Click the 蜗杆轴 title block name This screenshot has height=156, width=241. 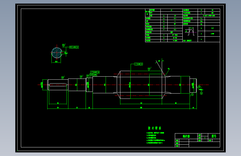point(186,136)
